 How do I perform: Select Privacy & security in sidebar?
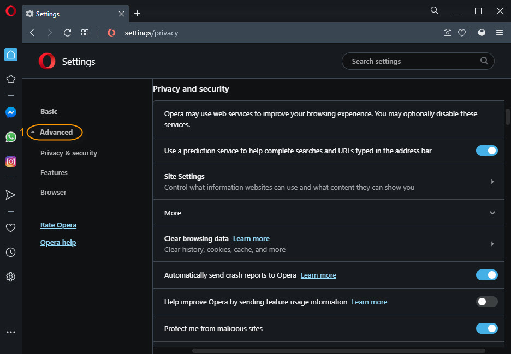pos(69,153)
